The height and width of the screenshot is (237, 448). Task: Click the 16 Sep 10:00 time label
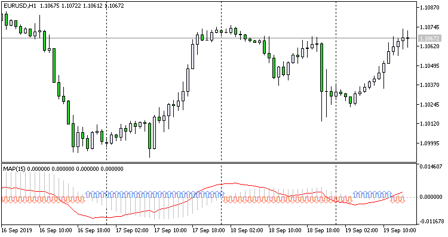click(56, 230)
